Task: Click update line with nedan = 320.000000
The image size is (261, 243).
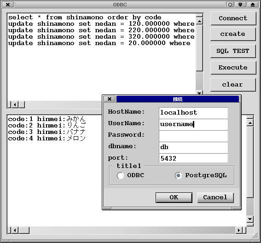Action: coord(101,37)
